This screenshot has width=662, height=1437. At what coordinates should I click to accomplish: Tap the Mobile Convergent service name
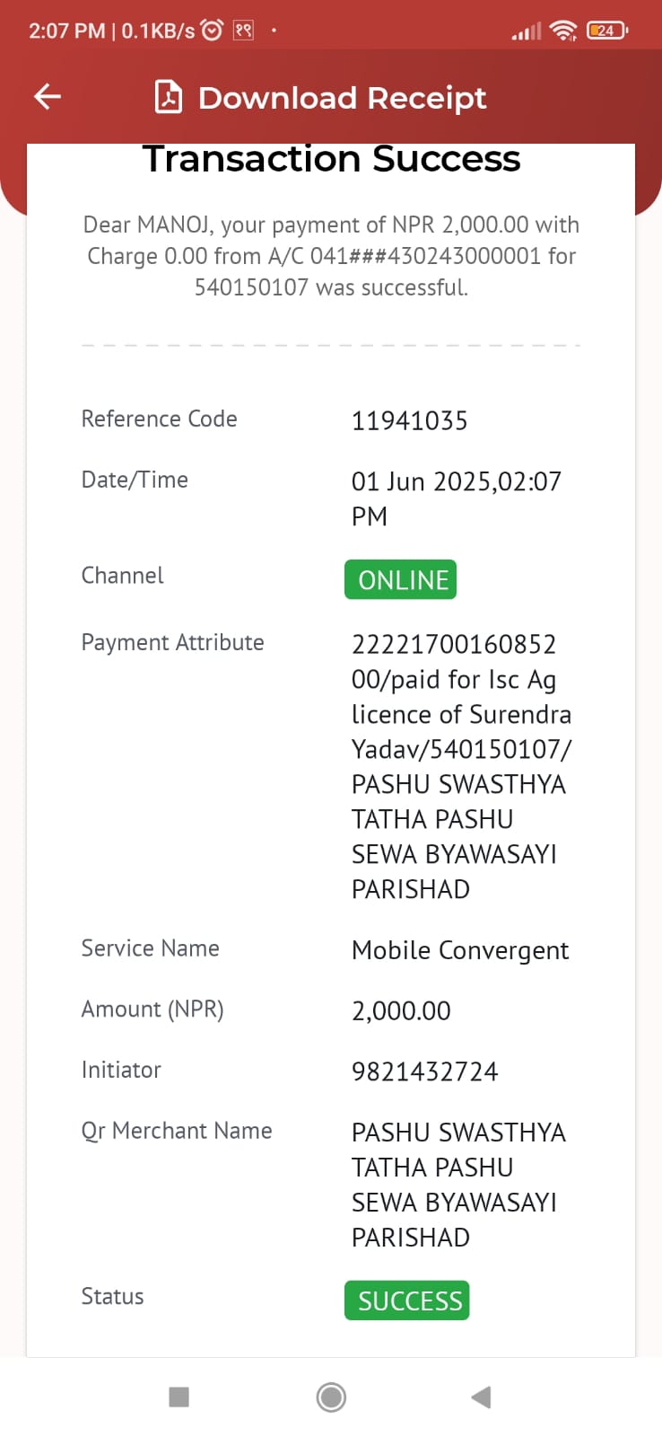pos(460,950)
